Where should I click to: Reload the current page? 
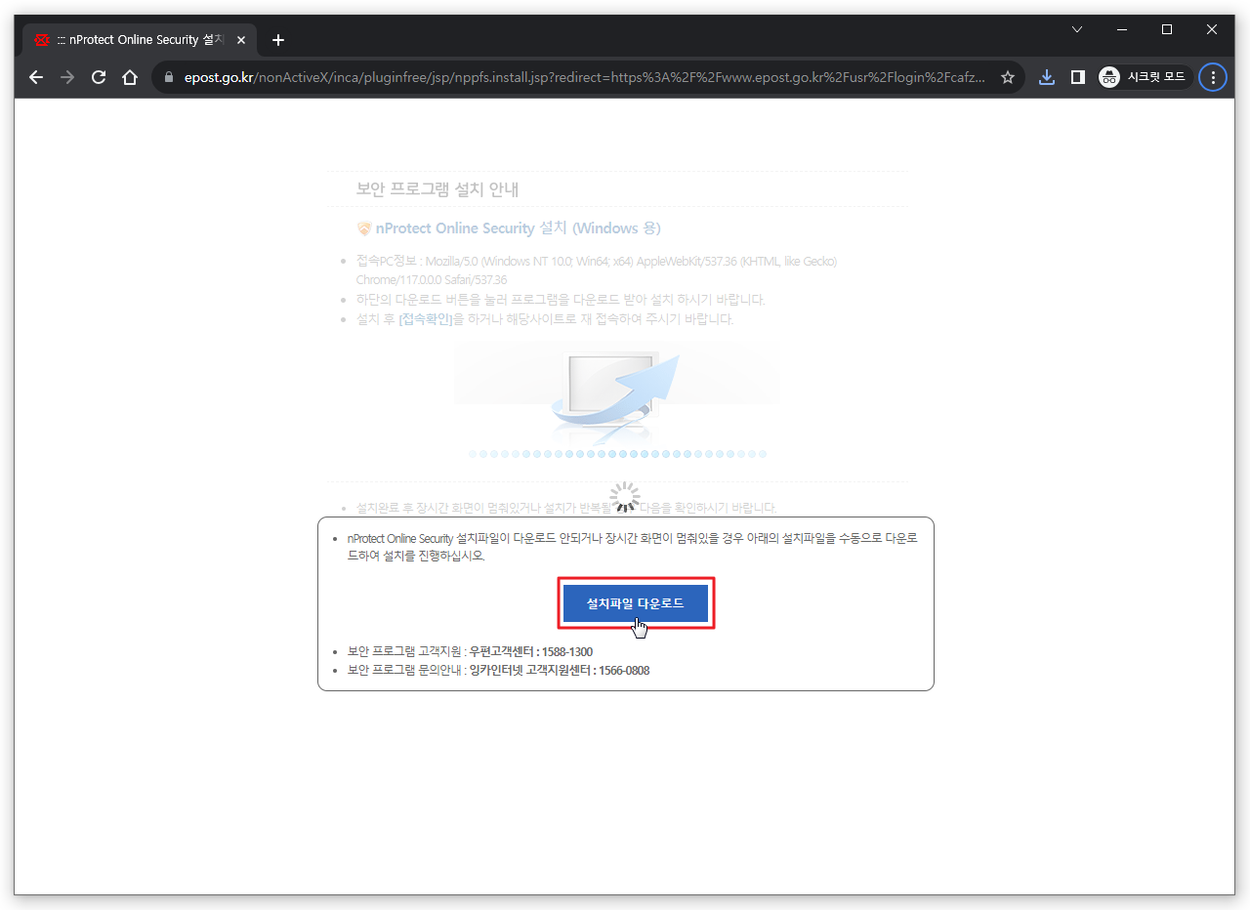click(99, 77)
